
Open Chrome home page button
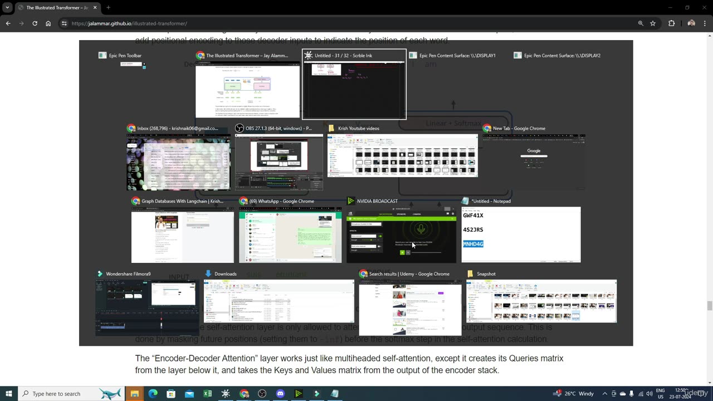(48, 23)
